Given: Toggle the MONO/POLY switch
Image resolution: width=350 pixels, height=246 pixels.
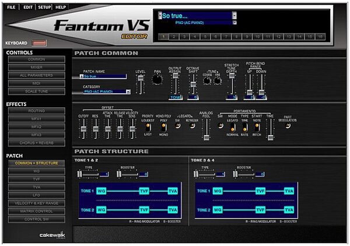Looking at the screenshot, I should pos(163,127).
